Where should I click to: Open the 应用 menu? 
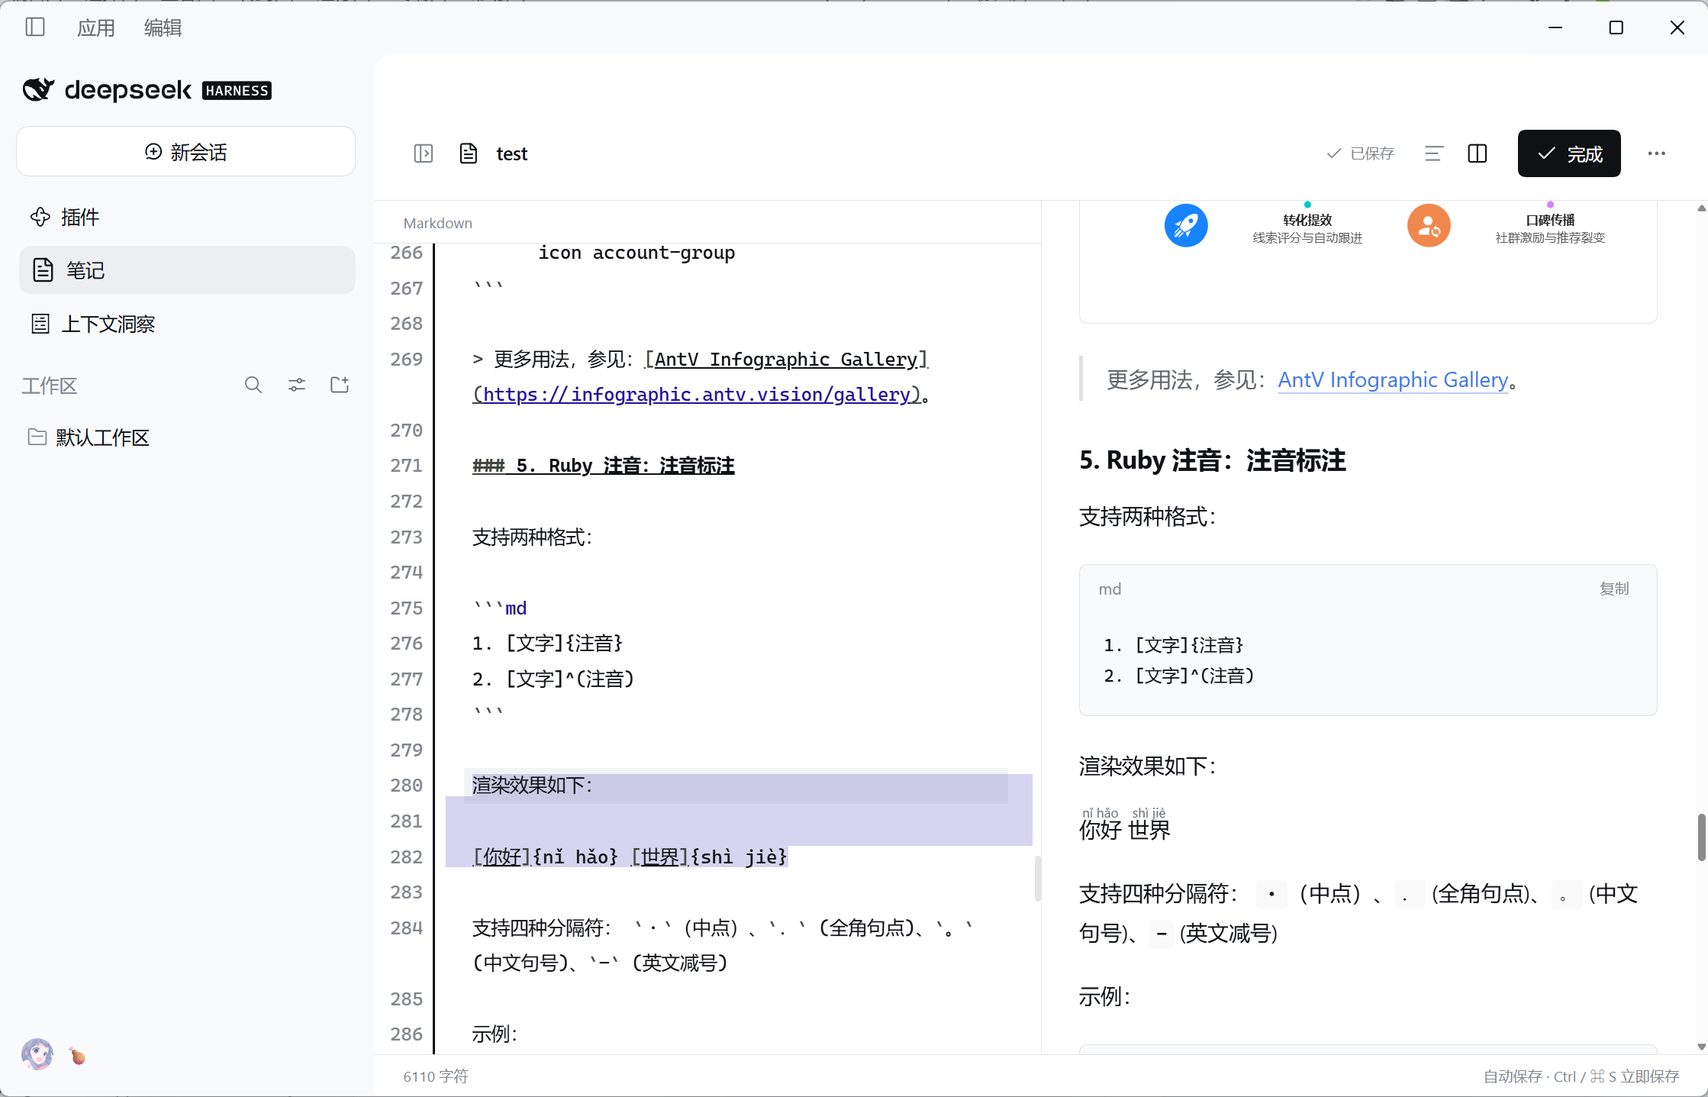(95, 28)
